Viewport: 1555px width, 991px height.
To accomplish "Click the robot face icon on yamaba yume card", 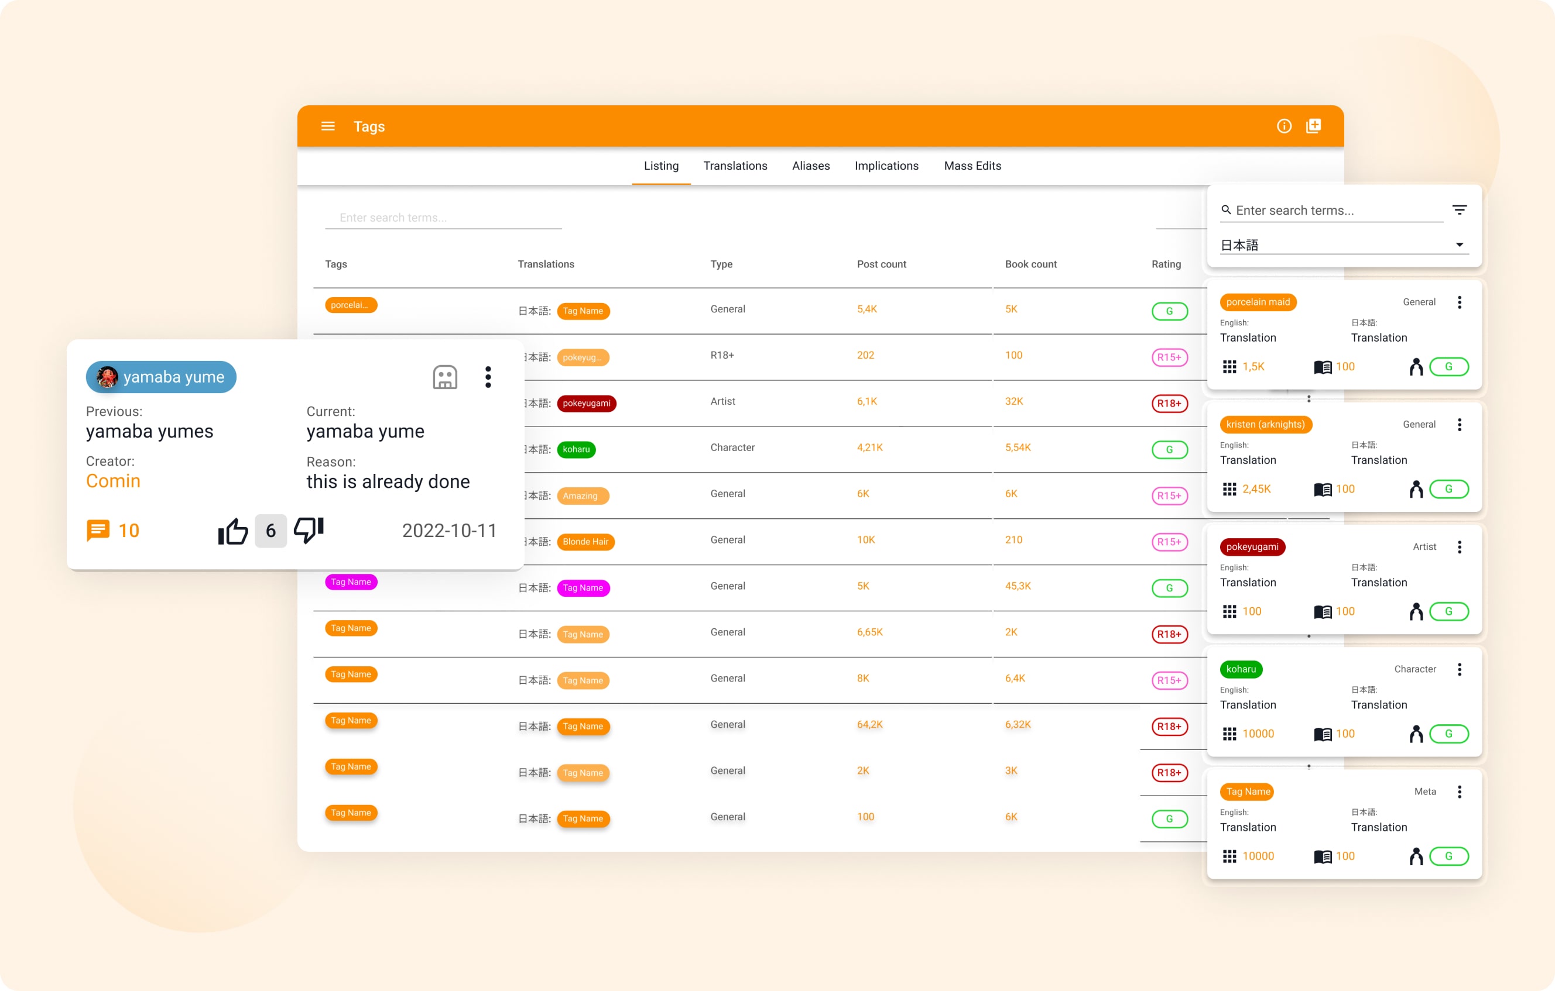I will point(445,377).
